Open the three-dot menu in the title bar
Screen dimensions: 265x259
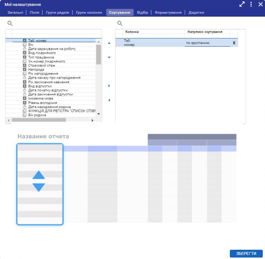click(251, 4)
